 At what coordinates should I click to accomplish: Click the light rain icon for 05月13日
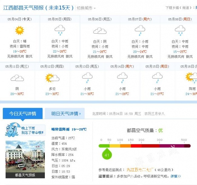pos(87,78)
